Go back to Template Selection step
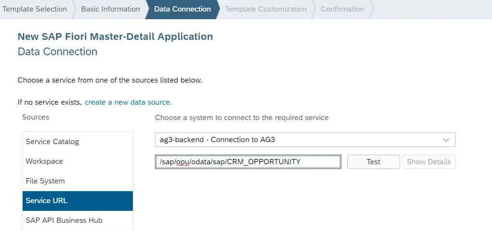Viewport: 492px width, 231px height. pos(35,9)
